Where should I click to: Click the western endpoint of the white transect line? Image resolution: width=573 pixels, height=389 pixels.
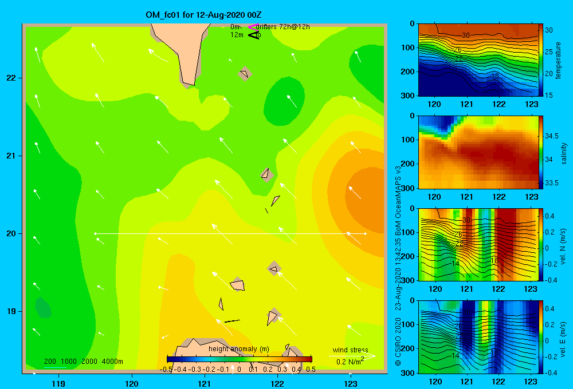(x=95, y=233)
